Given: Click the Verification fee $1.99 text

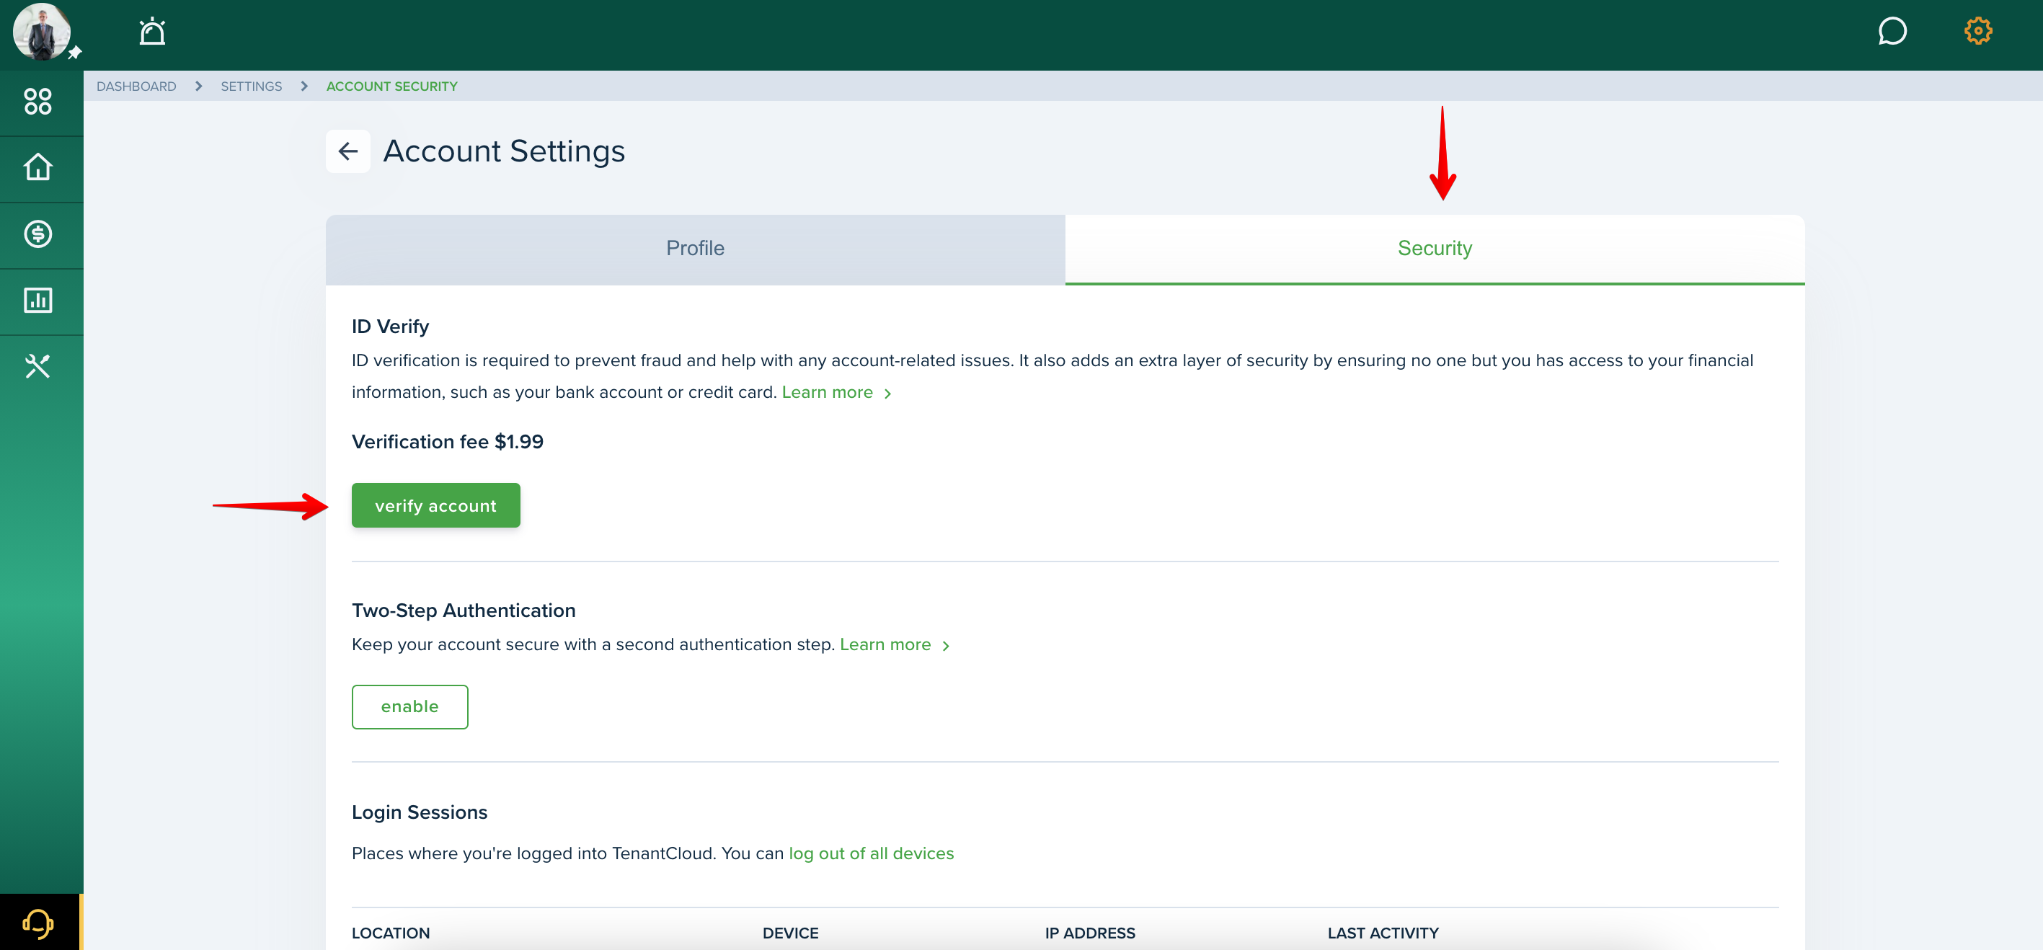Looking at the screenshot, I should point(447,442).
